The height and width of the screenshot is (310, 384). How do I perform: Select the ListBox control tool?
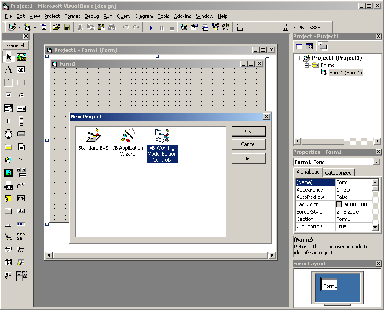(x=22, y=108)
